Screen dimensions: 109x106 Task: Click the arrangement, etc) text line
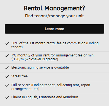pos(25,89)
